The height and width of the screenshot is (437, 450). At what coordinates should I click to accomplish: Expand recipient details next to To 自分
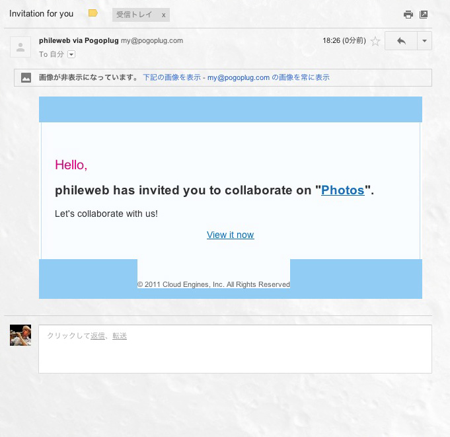(71, 54)
